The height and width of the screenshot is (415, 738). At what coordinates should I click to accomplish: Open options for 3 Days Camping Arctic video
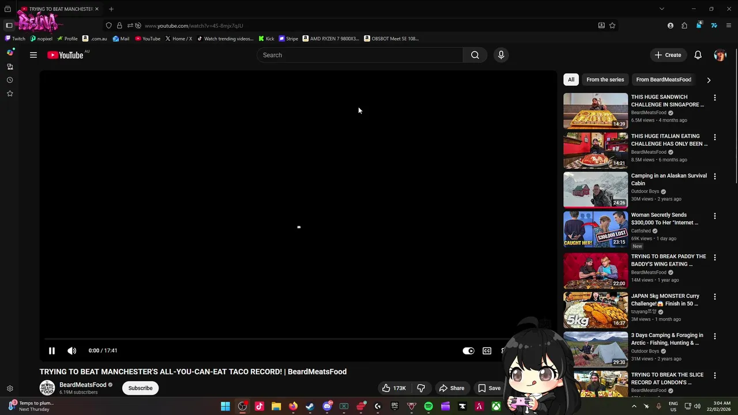pos(714,335)
